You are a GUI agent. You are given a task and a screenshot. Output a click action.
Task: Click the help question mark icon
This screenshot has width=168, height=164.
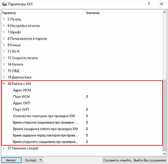click(149, 4)
